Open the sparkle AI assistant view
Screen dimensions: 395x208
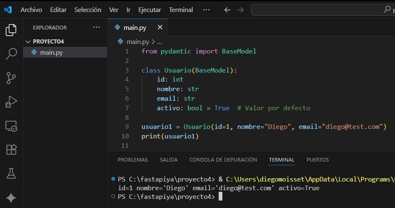(11, 198)
